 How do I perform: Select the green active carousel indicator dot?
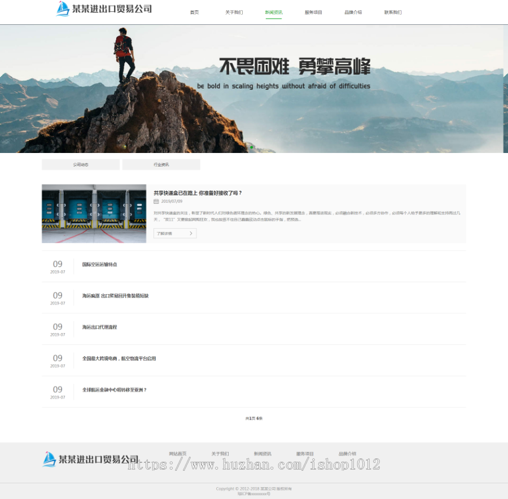(251, 147)
